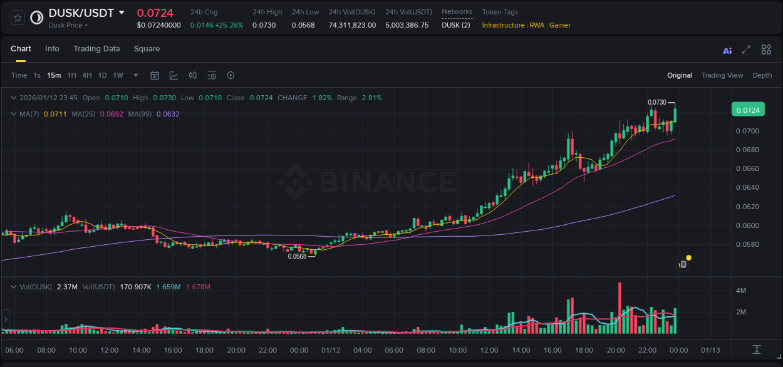
Task: Click the candlestick style icon
Action: [x=193, y=75]
